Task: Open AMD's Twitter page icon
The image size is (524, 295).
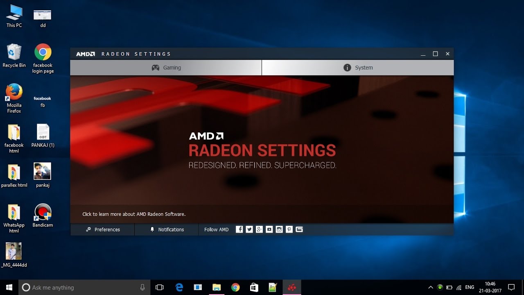Action: point(249,229)
